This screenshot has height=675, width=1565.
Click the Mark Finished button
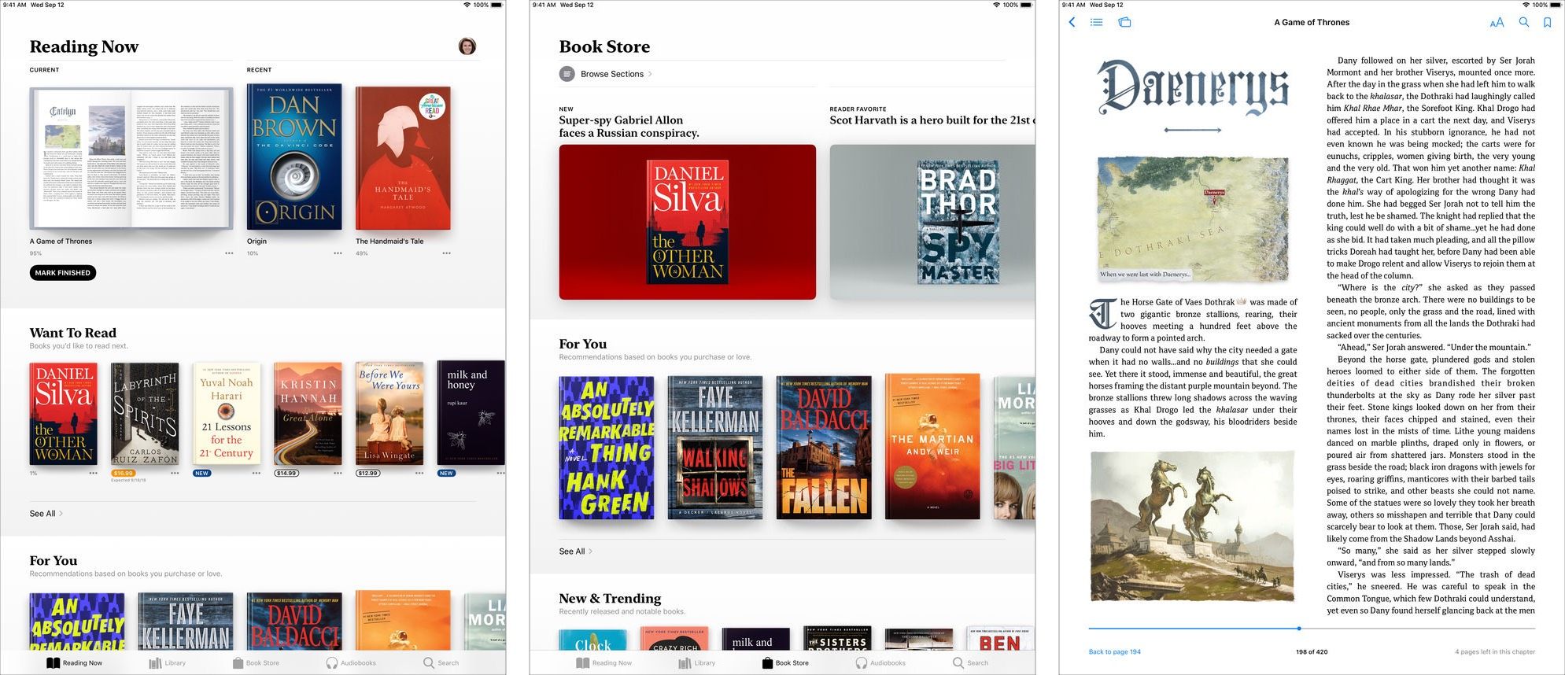(63, 273)
